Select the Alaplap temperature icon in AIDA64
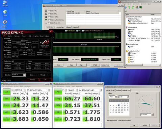The width and height of the screenshot is (162, 129). (x=129, y=30)
